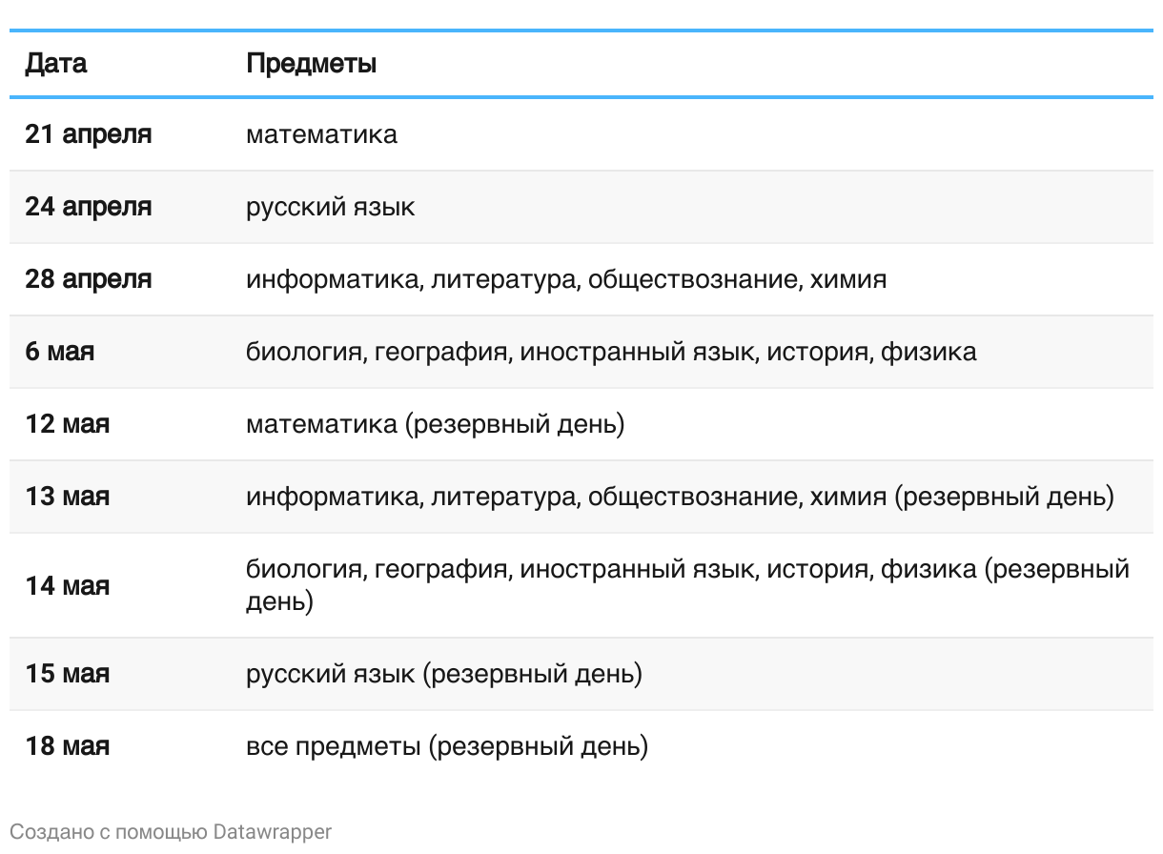Click the "Предметы" column header

(x=311, y=64)
